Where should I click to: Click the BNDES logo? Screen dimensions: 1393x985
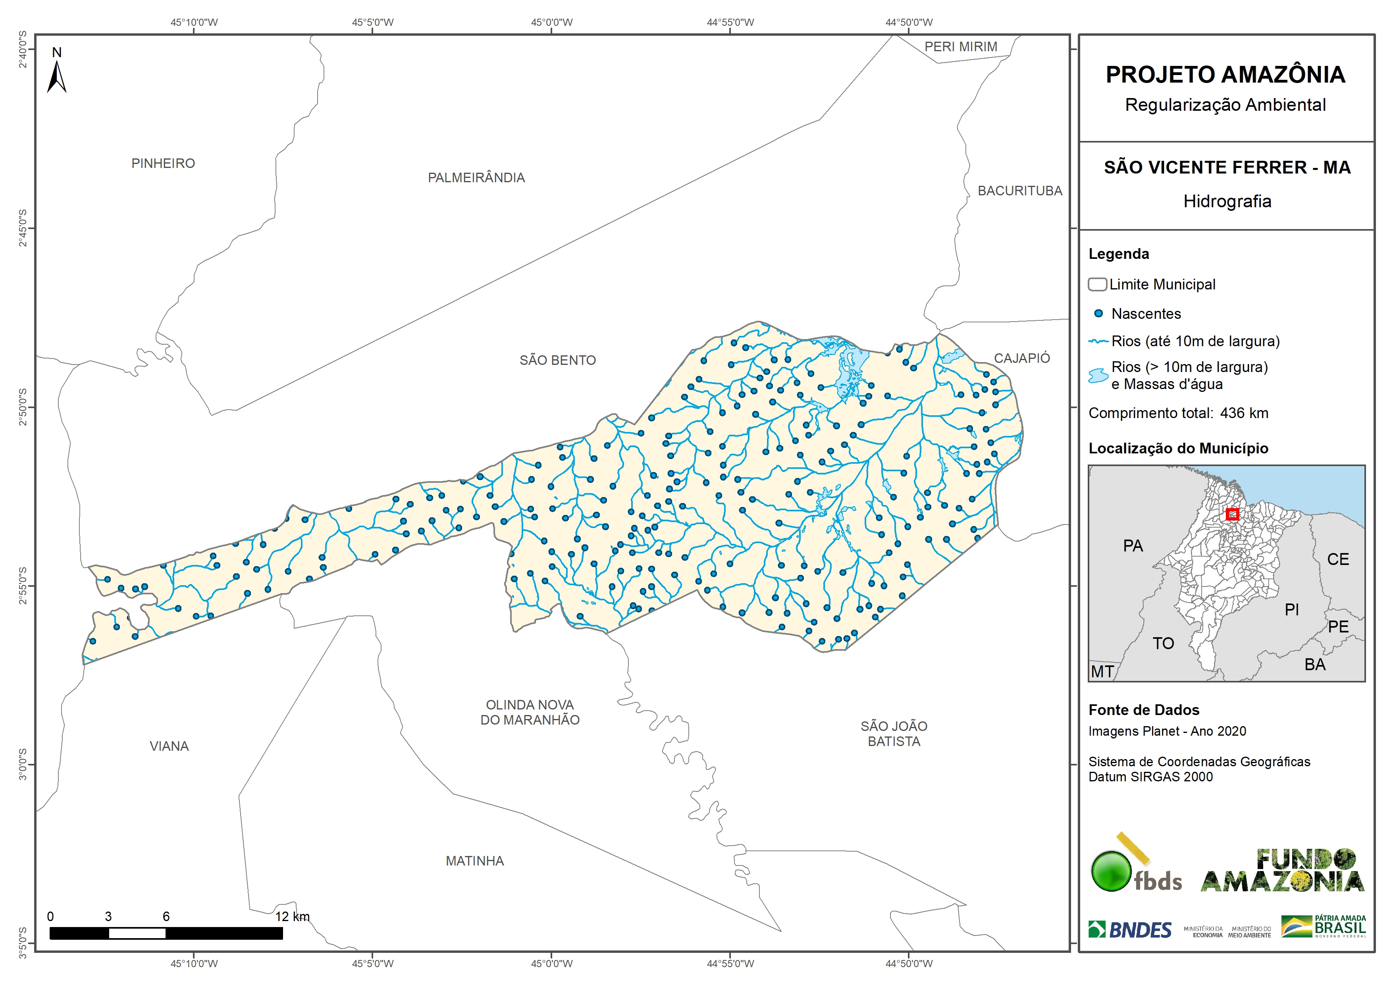click(x=1130, y=930)
